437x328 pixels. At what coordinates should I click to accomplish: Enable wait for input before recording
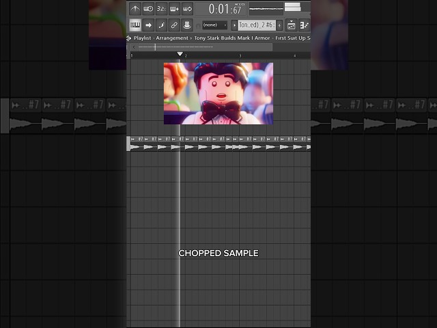click(148, 9)
